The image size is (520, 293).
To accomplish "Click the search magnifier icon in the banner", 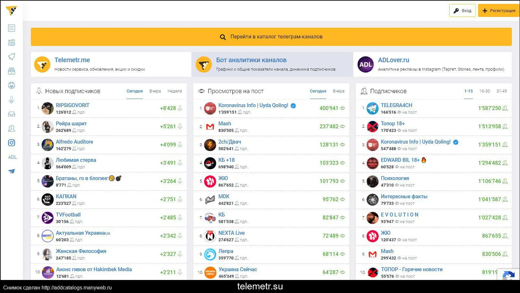I will tap(223, 37).
